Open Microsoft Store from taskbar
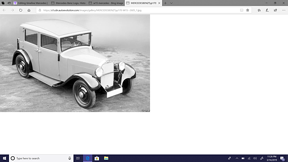The width and height of the screenshot is (288, 162). [97, 158]
